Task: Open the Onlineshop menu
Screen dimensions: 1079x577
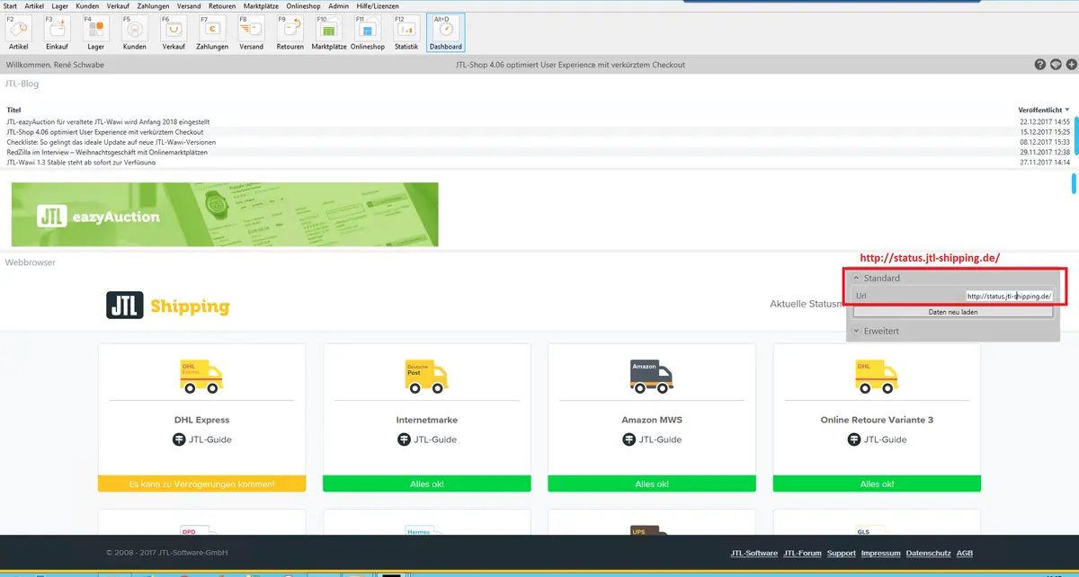Action: [x=304, y=5]
